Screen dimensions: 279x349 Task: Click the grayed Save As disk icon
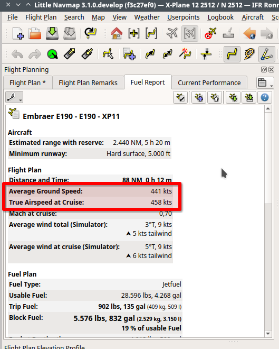tap(70, 33)
